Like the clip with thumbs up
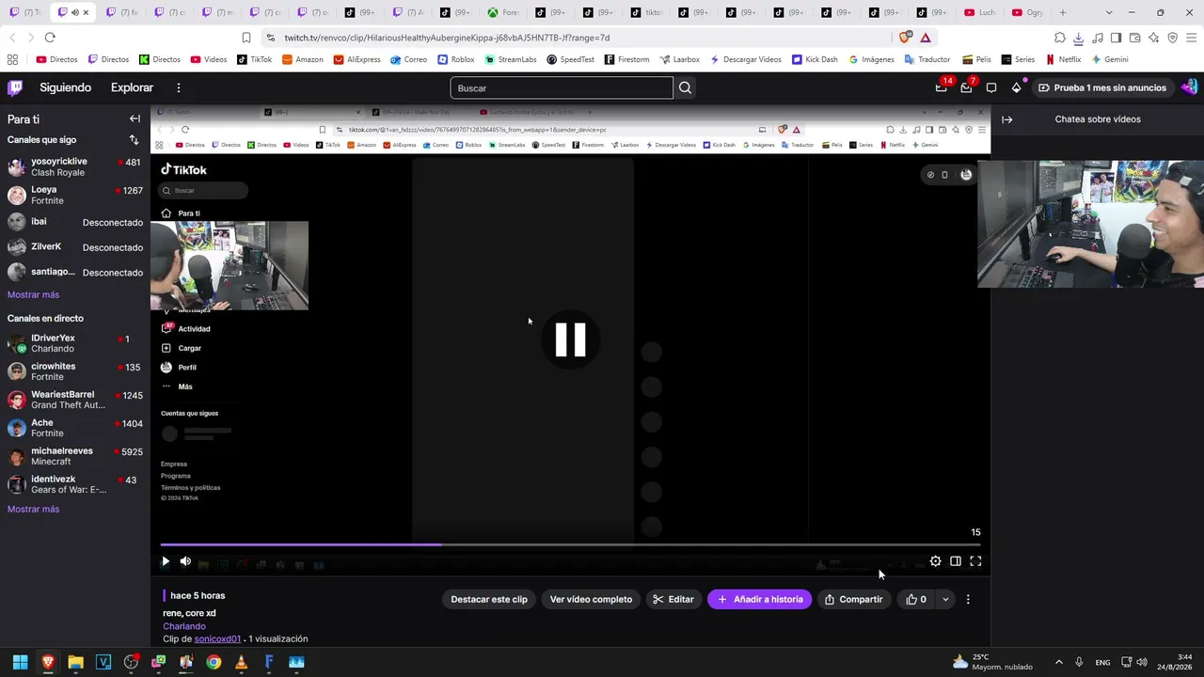1204x677 pixels. 916,599
